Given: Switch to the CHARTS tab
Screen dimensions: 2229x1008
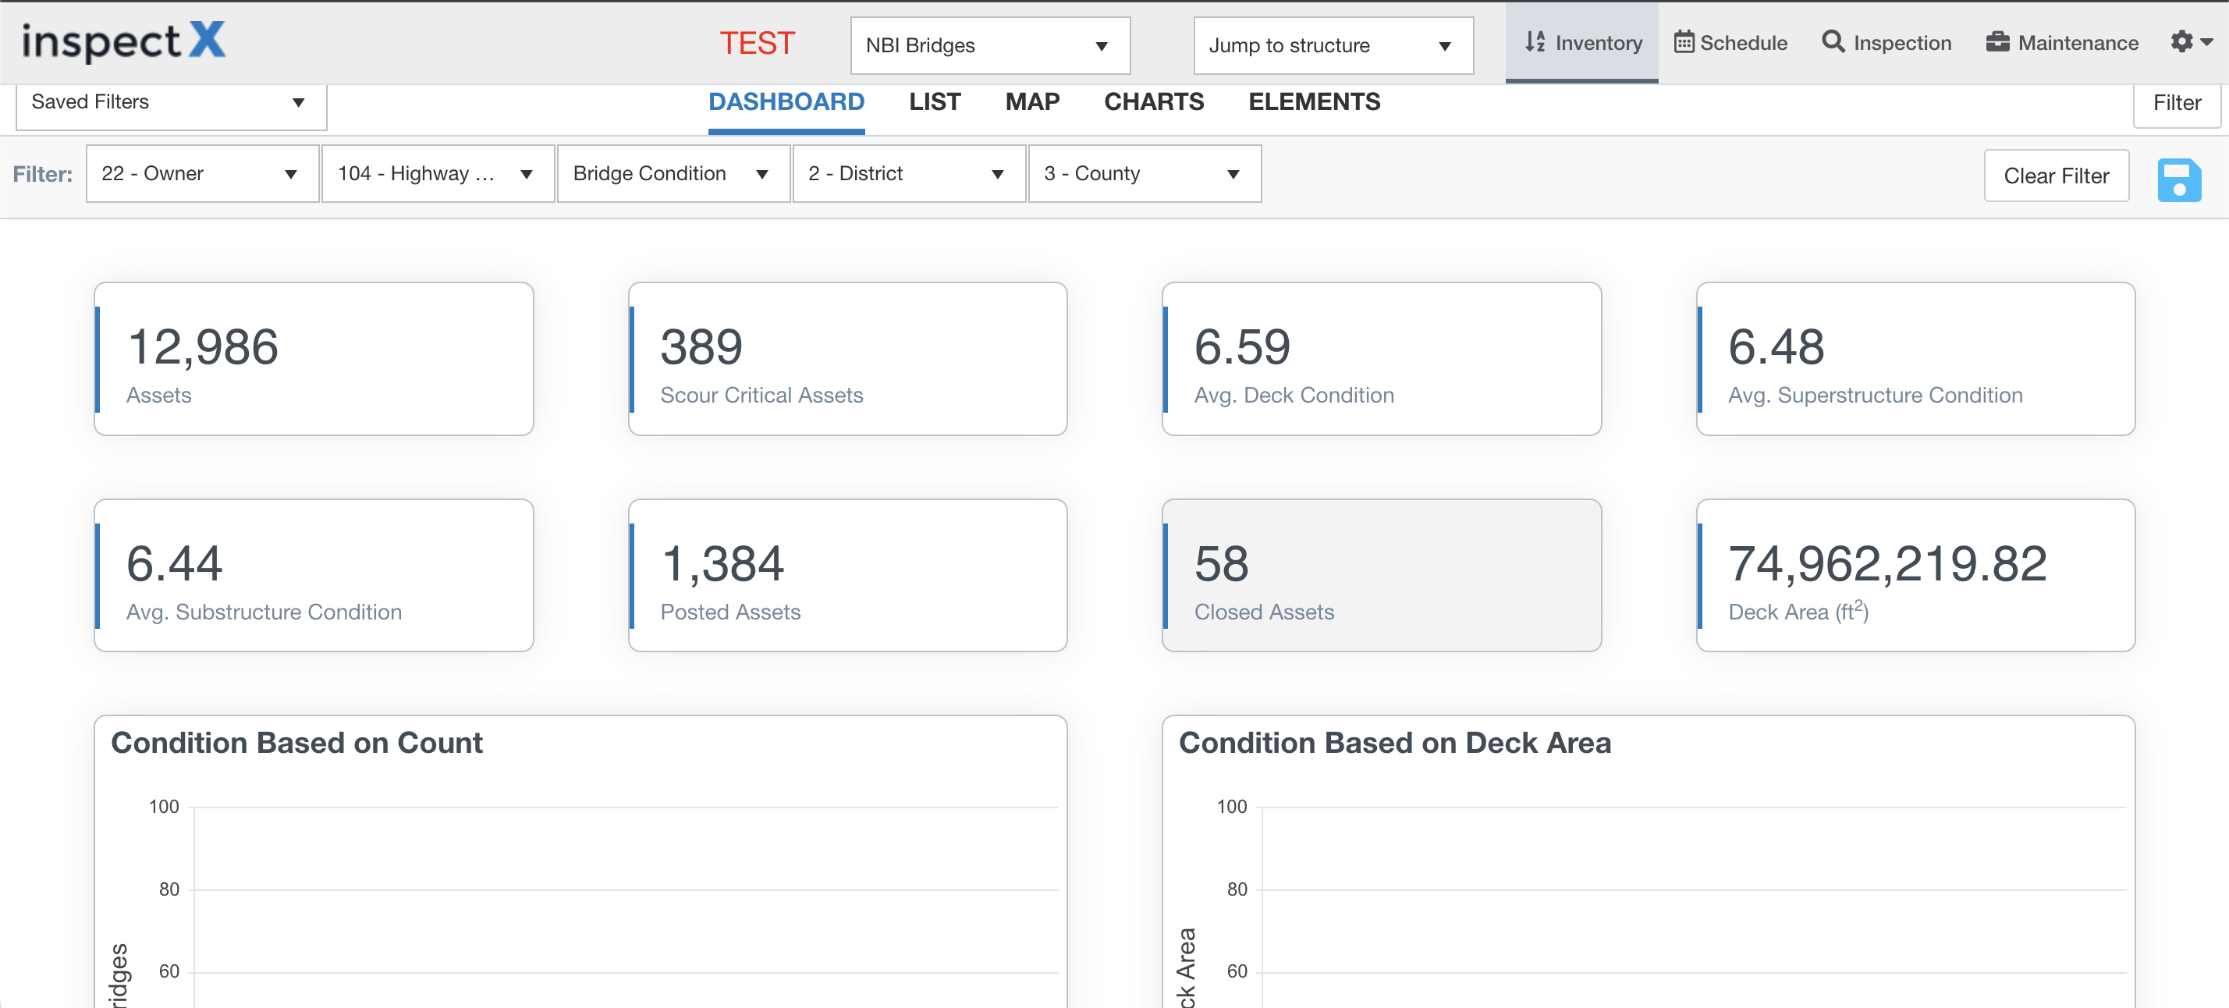Looking at the screenshot, I should click(x=1152, y=102).
